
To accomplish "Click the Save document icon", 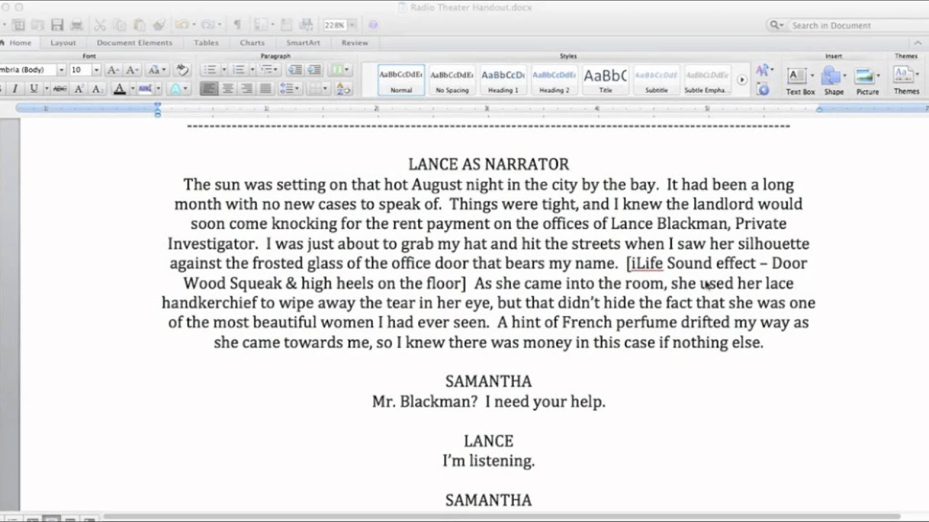I will point(57,25).
